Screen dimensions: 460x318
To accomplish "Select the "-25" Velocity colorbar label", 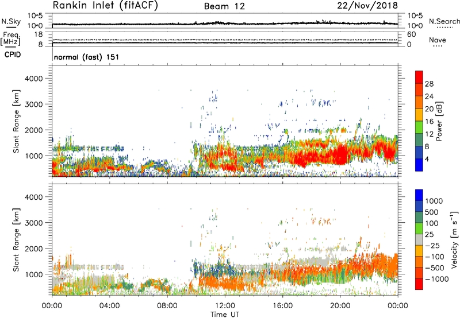I will click(432, 246).
